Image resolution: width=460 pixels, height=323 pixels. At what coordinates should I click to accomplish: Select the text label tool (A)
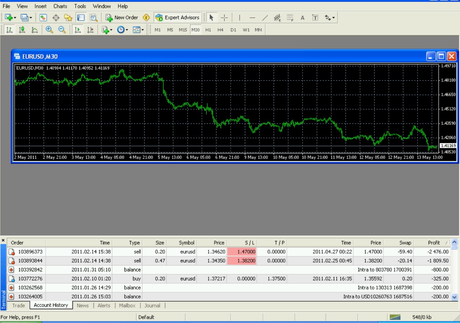tap(302, 18)
